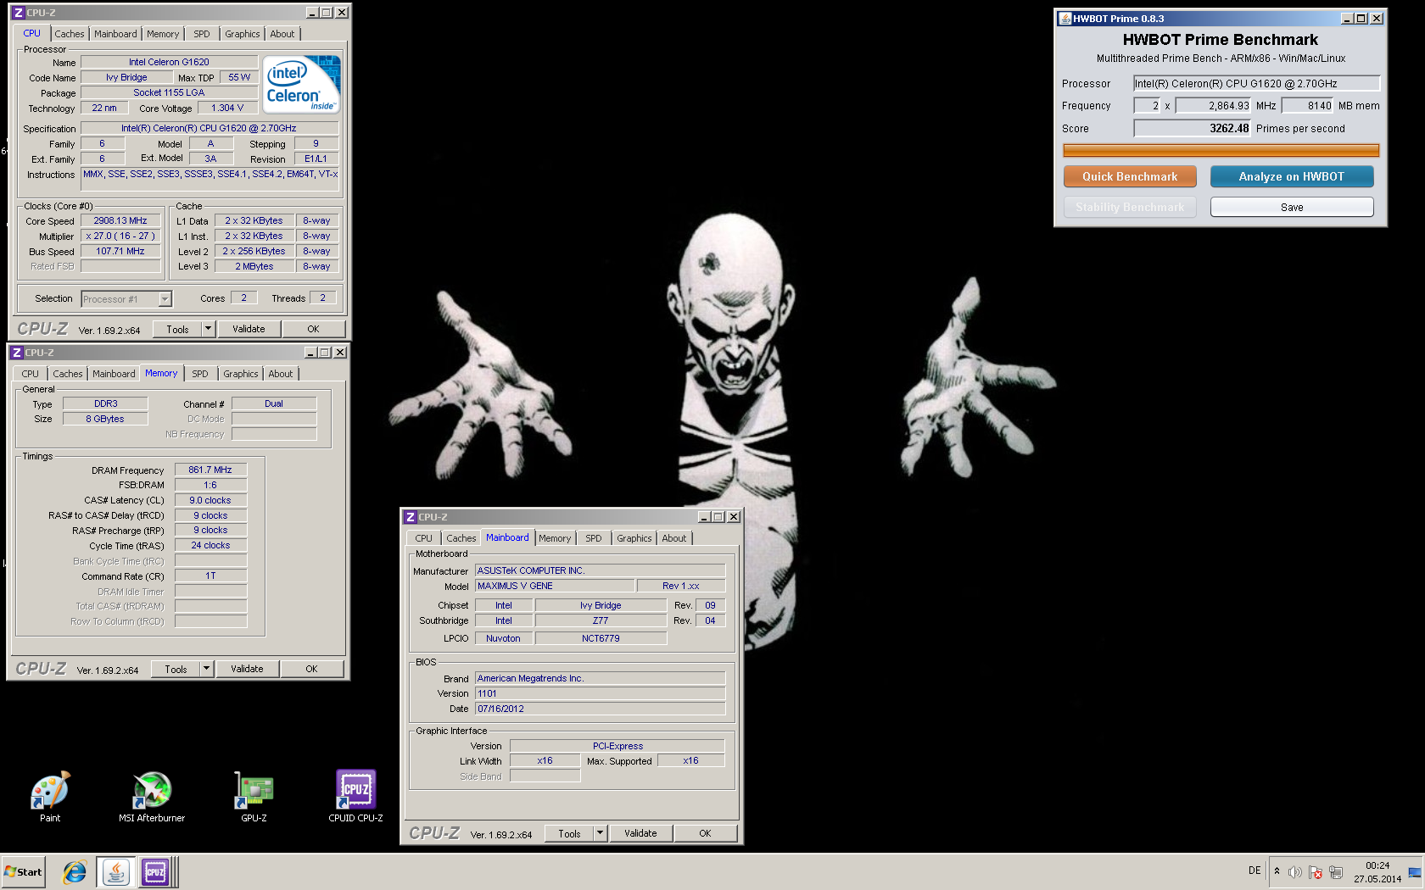Viewport: 1425px width, 890px height.
Task: Open Graphics tab in top CPU-Z window
Action: [243, 34]
